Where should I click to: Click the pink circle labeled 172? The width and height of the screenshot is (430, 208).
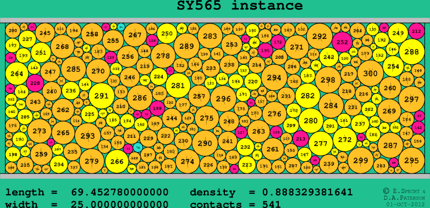click(x=278, y=42)
